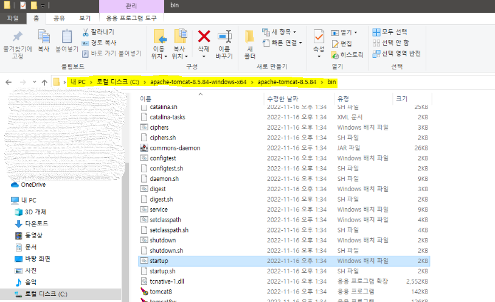Select catalina-tasks XML file

[x=284, y=118]
